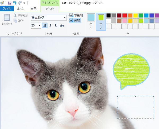The width and height of the screenshot is (159, 129).
Task: Switch to the 表示 tab
Action: (34, 9)
